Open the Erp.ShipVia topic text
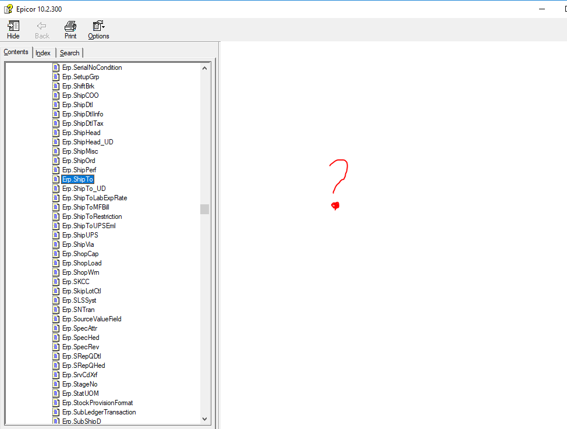Viewport: 567px width, 429px height. (78, 244)
